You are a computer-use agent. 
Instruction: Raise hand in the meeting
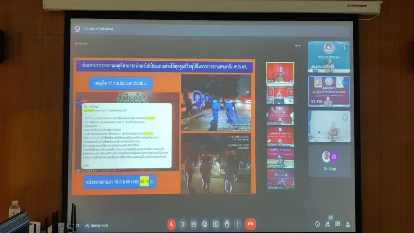[227, 224]
